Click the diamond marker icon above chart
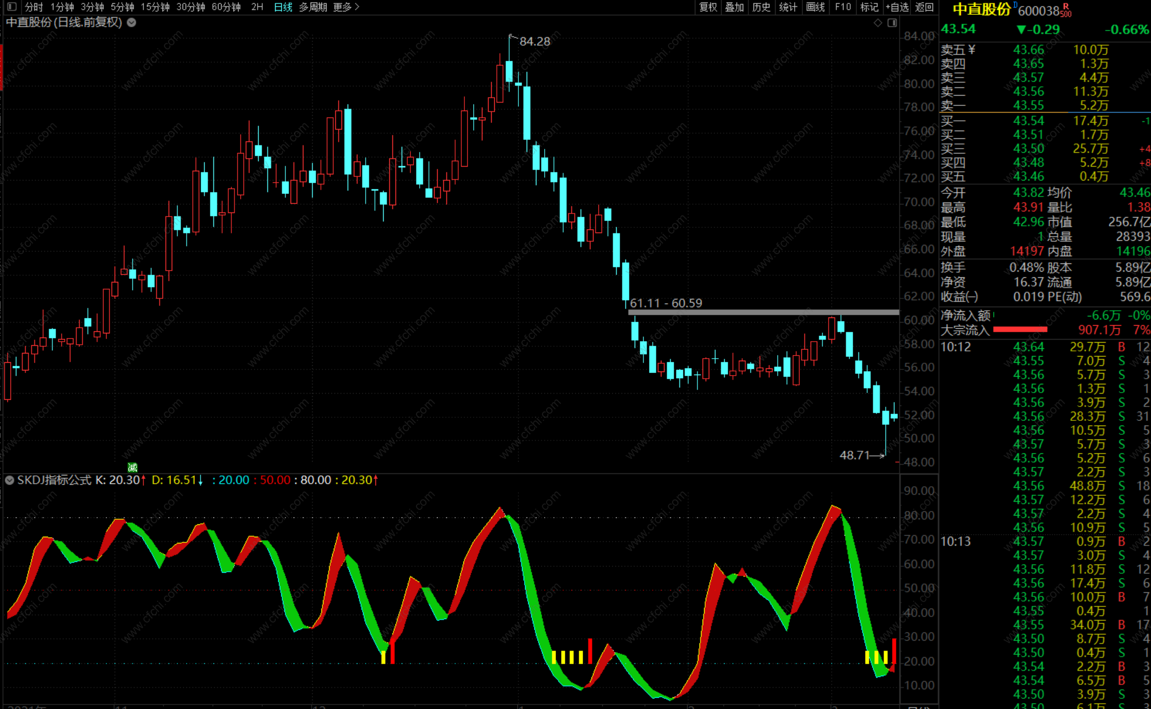The image size is (1151, 709). tap(878, 23)
